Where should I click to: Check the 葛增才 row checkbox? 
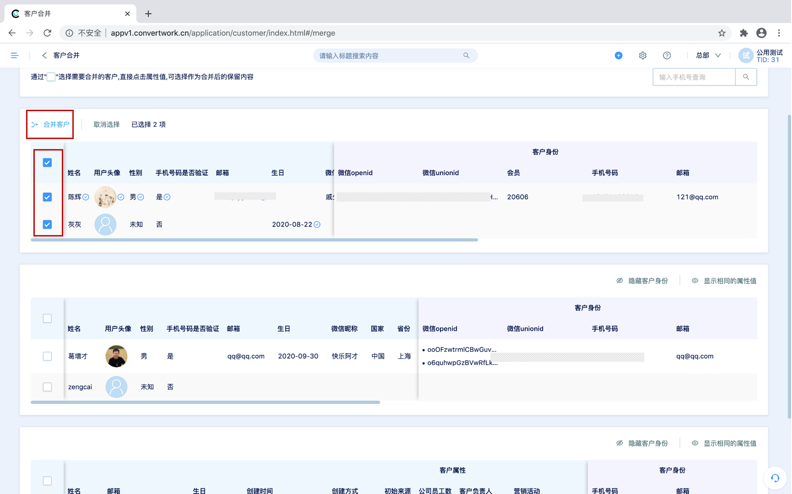pyautogui.click(x=47, y=357)
